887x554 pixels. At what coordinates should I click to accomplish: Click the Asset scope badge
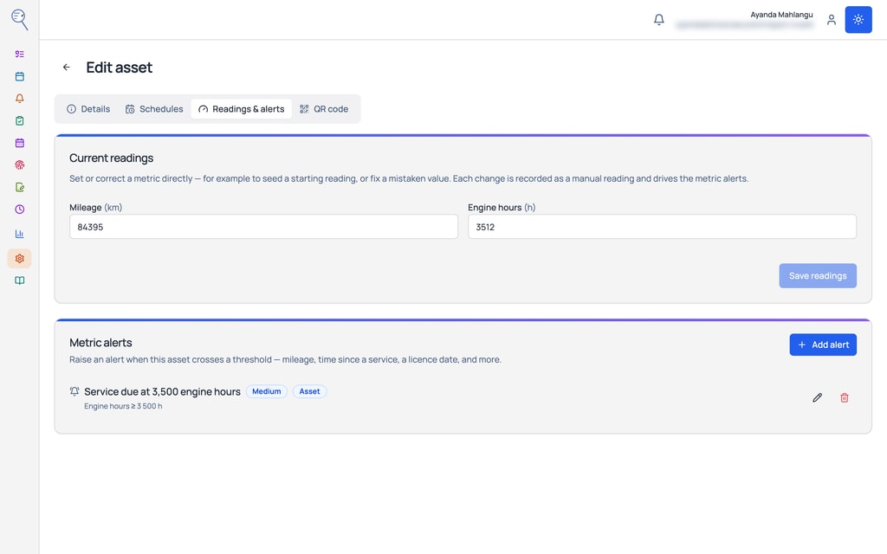tap(309, 391)
